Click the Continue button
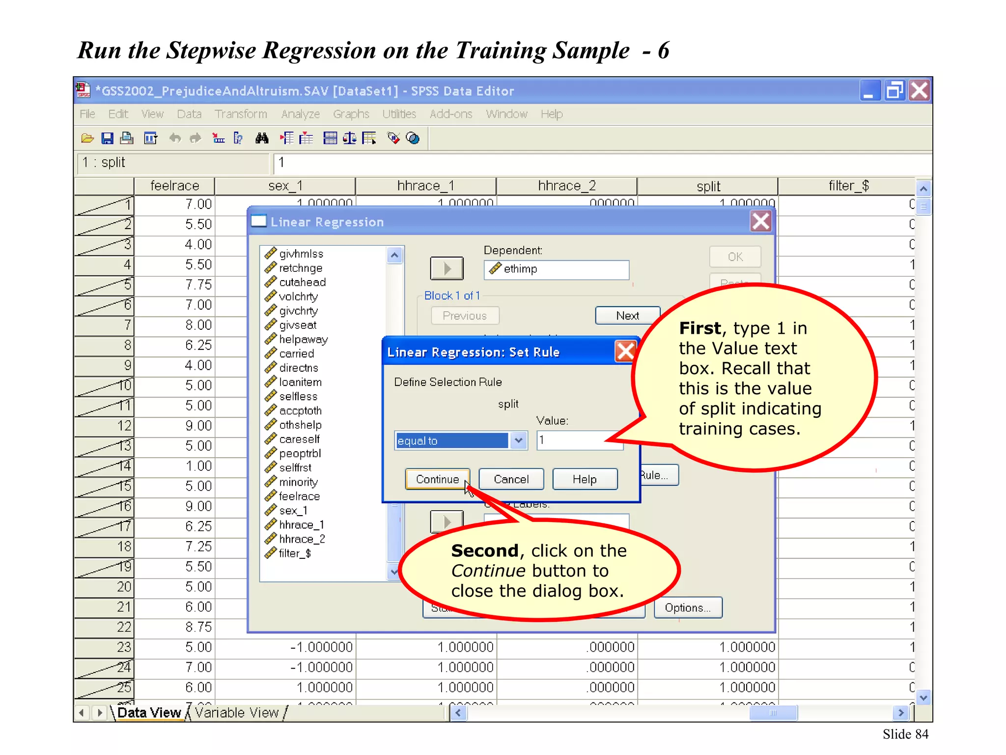 pos(437,479)
